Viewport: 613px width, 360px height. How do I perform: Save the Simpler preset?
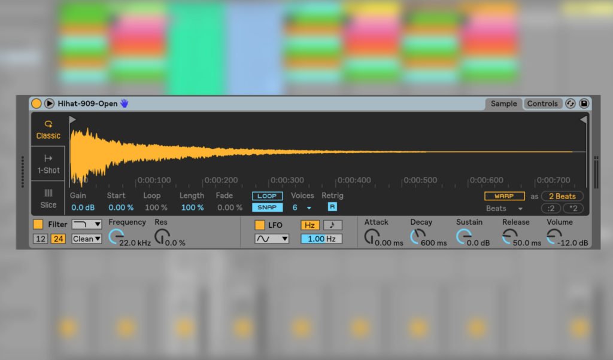pyautogui.click(x=584, y=103)
